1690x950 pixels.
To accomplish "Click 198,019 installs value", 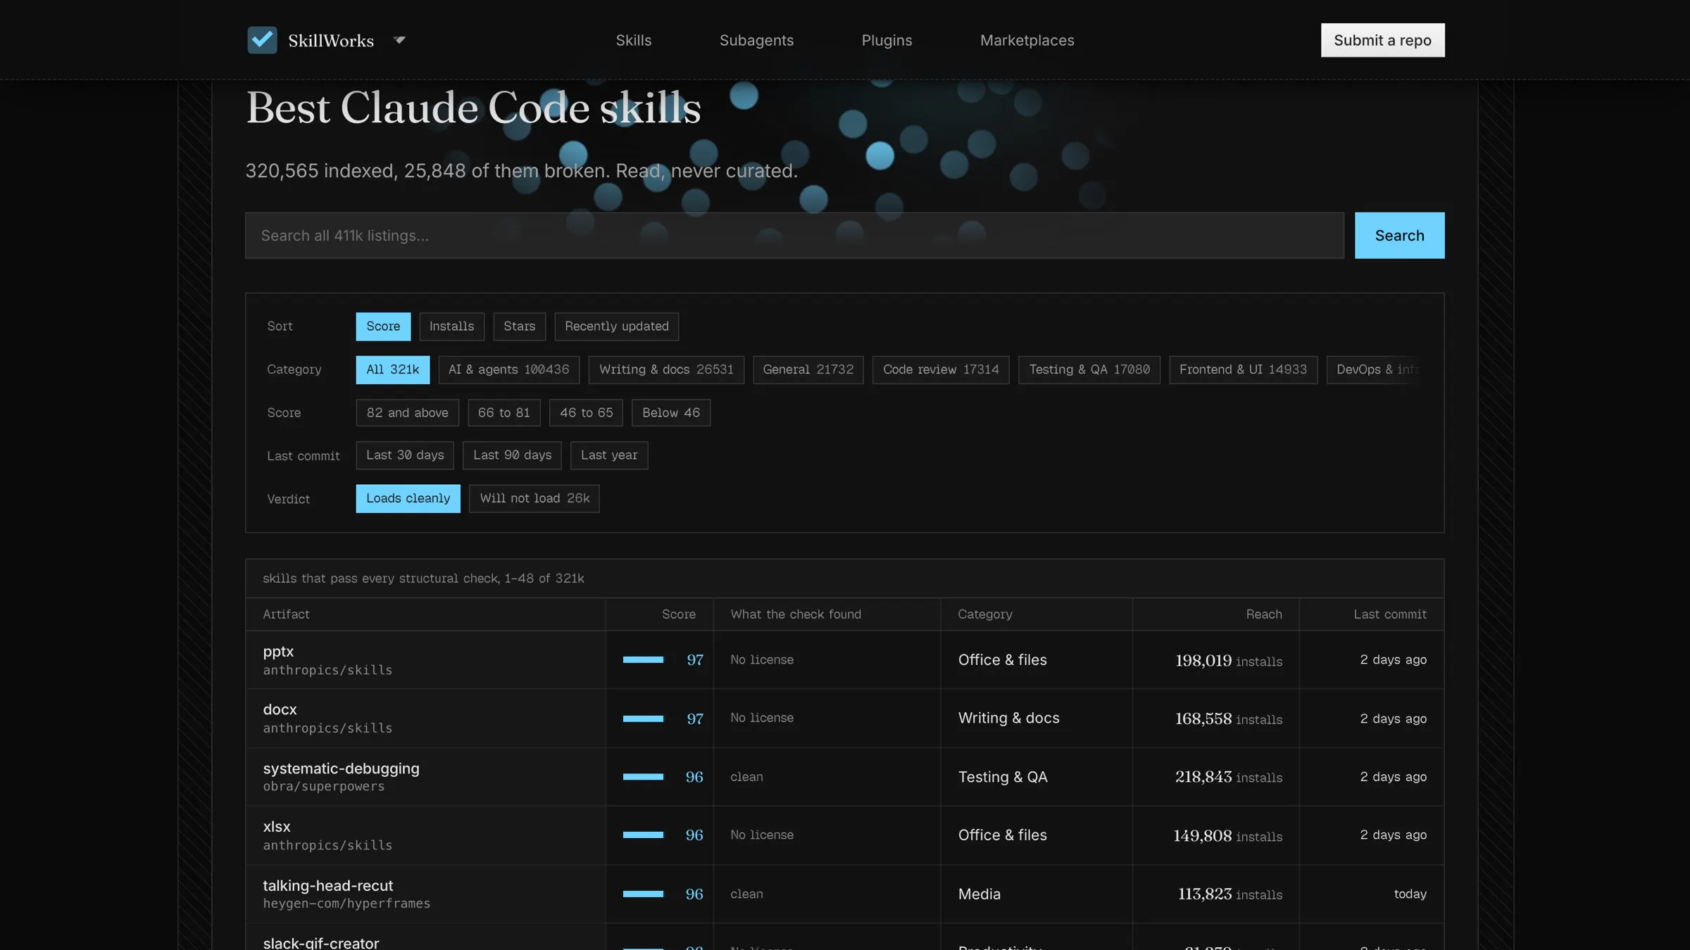I will click(1228, 661).
